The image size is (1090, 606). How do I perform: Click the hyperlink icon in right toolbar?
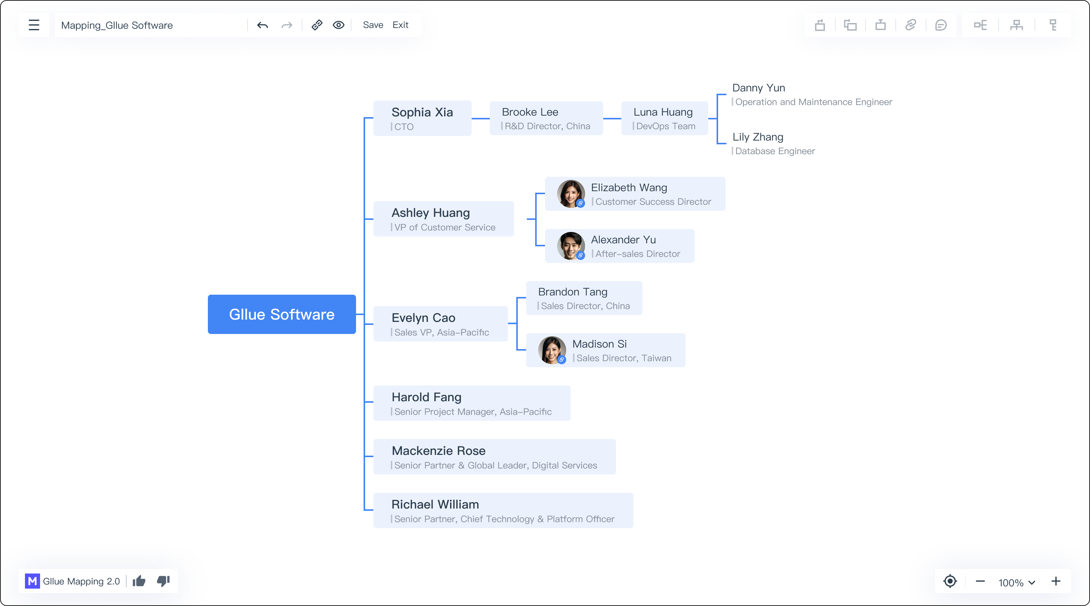910,25
